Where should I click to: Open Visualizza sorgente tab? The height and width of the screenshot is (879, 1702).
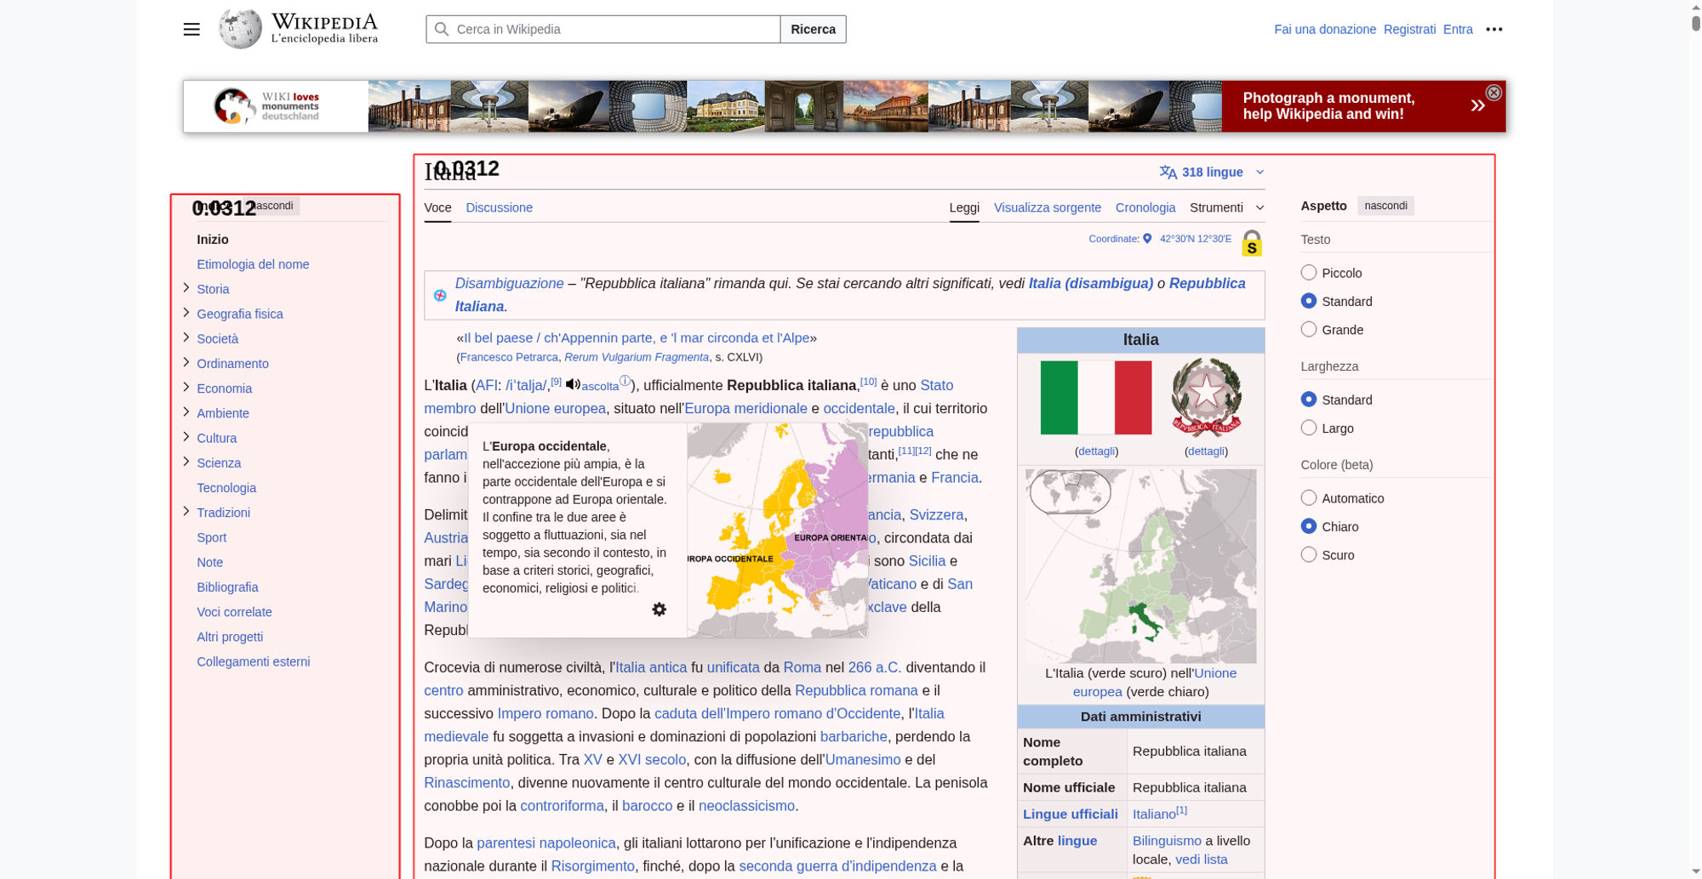pos(1047,207)
